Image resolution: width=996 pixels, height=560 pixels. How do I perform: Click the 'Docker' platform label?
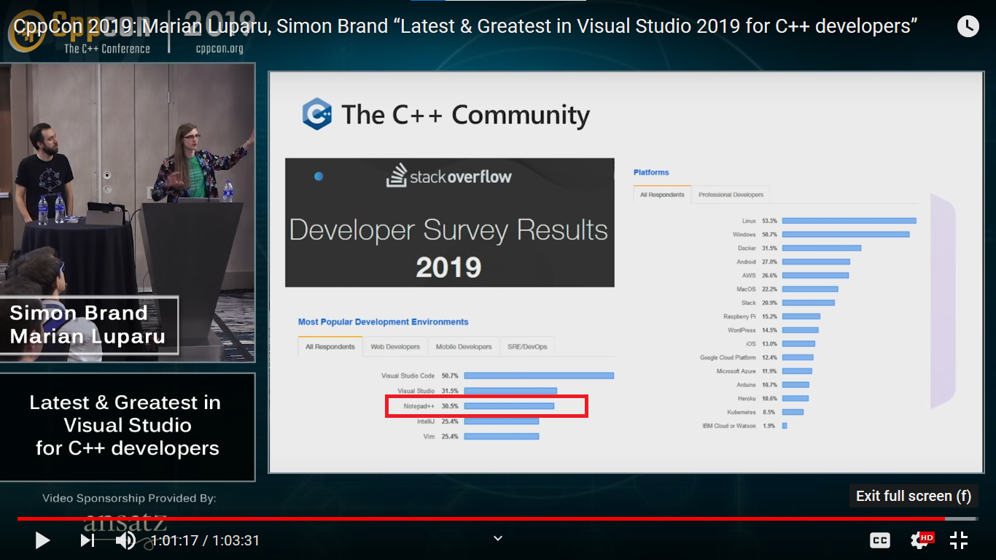[747, 248]
